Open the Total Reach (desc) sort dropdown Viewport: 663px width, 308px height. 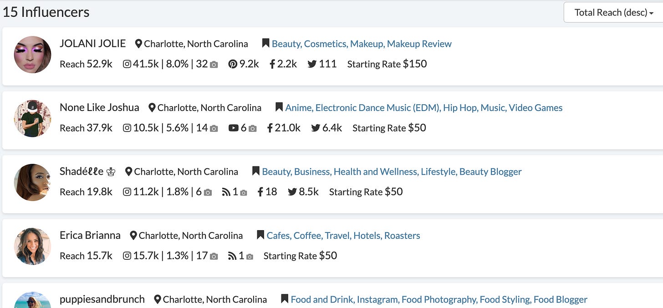tap(613, 12)
